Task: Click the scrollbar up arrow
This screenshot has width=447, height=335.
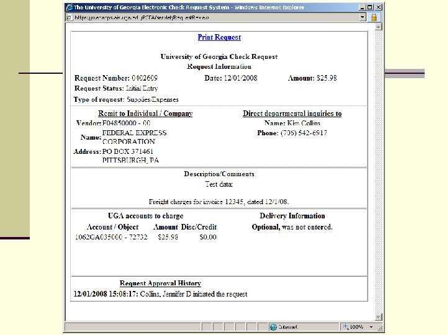Action: 378,27
